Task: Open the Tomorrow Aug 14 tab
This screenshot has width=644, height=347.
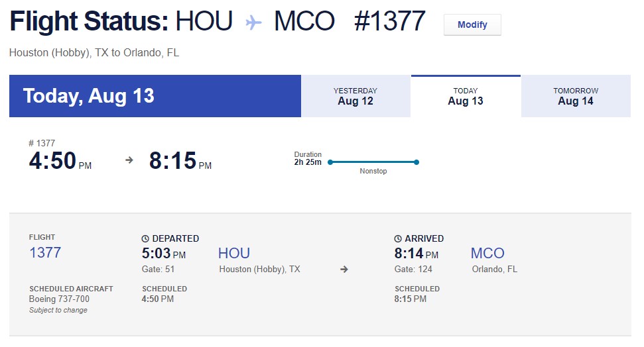Action: [576, 97]
